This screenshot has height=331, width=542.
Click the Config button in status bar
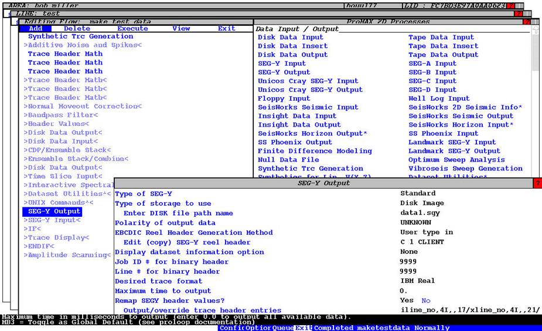(231, 327)
